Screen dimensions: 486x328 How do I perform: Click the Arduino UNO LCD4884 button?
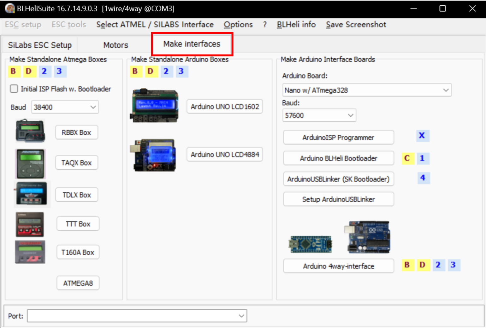pyautogui.click(x=225, y=155)
